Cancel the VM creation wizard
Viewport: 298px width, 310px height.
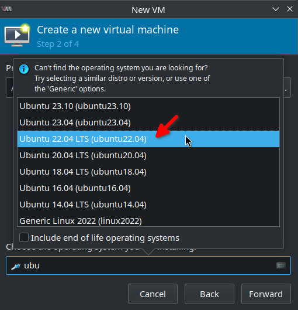tap(153, 294)
